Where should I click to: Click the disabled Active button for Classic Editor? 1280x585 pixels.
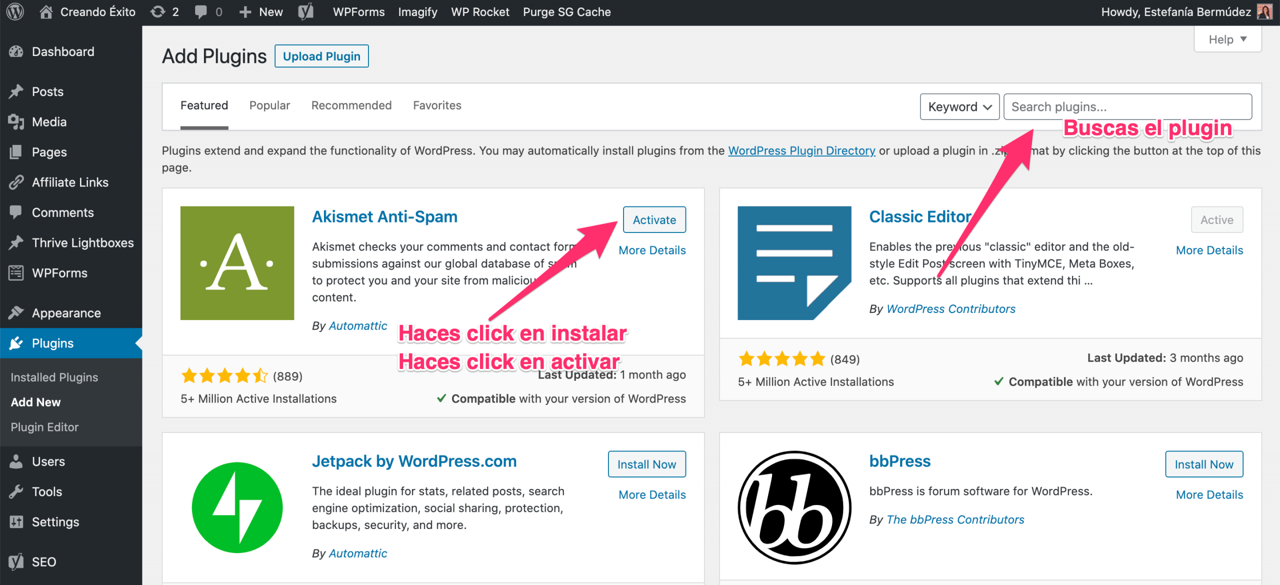click(1217, 219)
